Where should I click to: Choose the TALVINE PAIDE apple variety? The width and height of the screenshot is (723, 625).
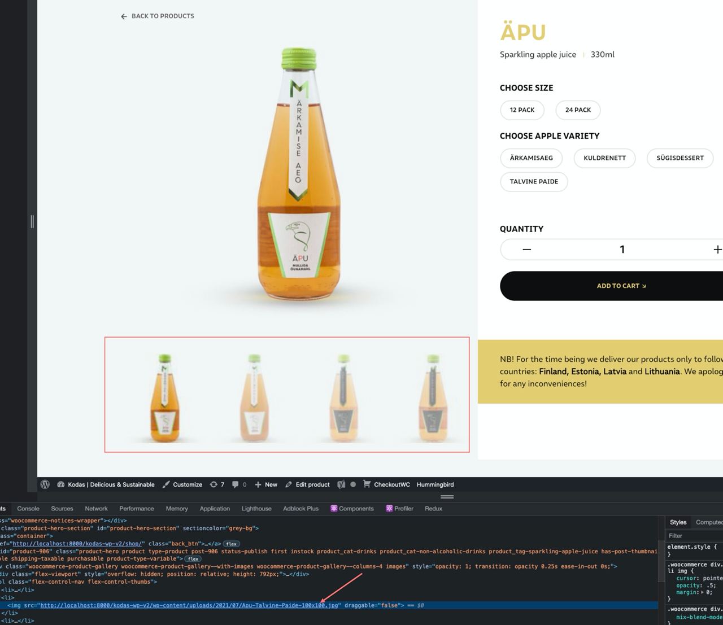534,182
